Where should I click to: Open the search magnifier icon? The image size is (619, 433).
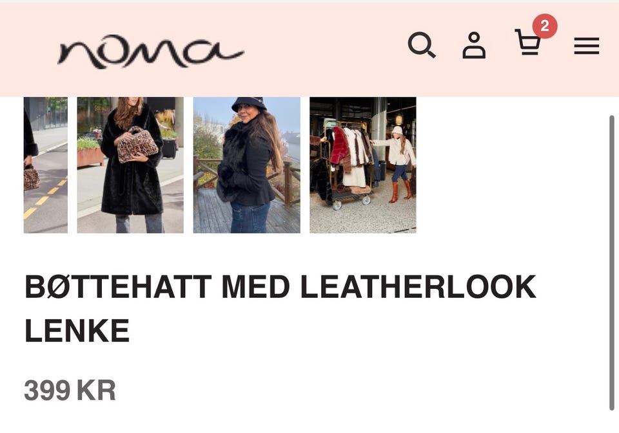(422, 45)
